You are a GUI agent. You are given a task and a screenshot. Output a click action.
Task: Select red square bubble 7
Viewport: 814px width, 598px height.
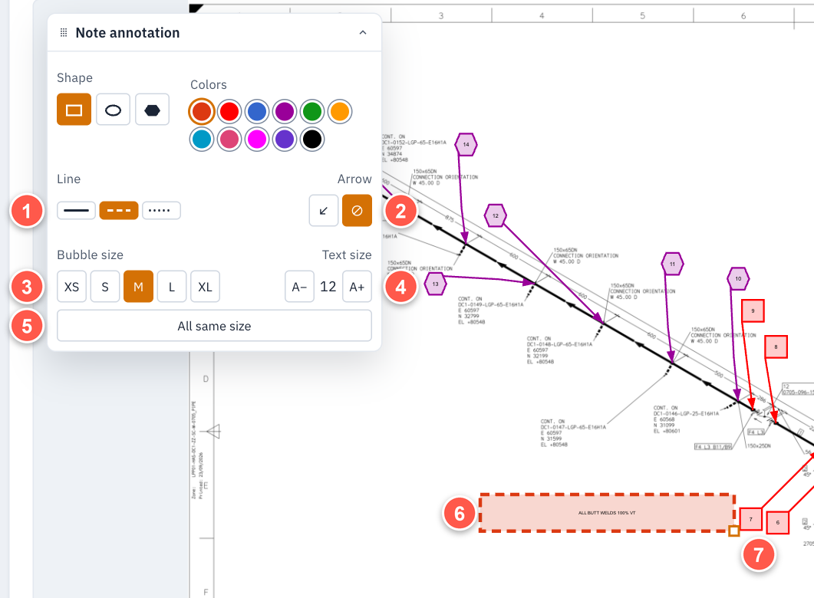tap(750, 518)
